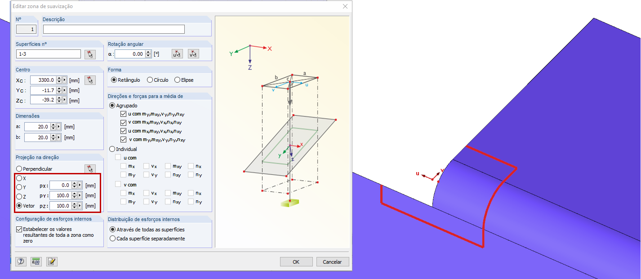Set rotation via the u-axis picker icon
The height and width of the screenshot is (279, 641).
(x=177, y=53)
